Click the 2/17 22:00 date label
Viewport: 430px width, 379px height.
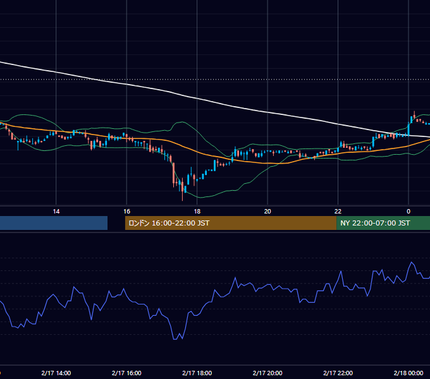(338, 373)
